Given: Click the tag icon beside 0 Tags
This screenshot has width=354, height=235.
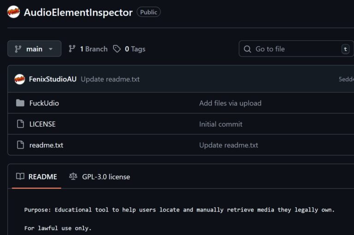Looking at the screenshot, I should pos(117,49).
